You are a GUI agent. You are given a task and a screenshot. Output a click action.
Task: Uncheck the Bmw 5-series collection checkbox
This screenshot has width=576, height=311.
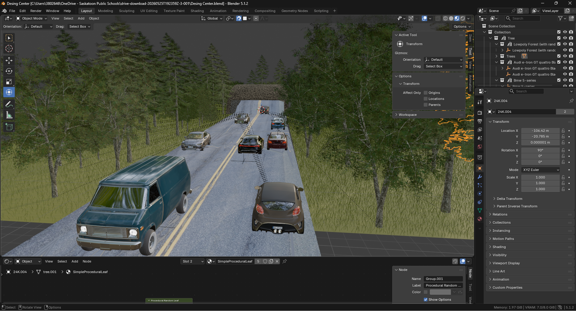click(x=559, y=80)
